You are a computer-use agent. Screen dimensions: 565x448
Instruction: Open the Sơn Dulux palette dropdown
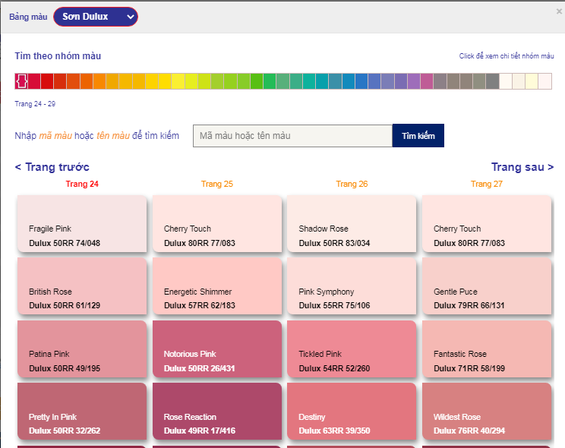pos(96,17)
